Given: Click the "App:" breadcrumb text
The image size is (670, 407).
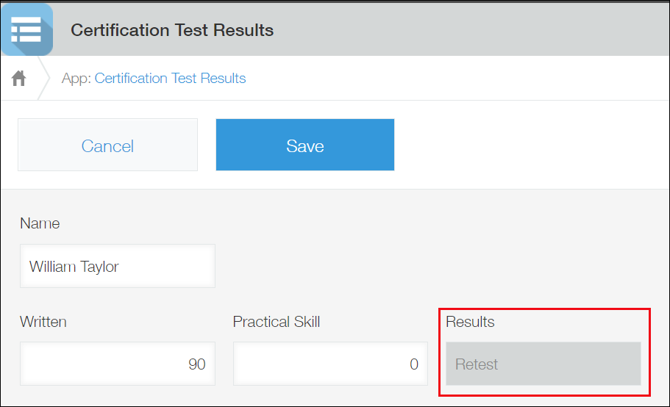Looking at the screenshot, I should (76, 78).
